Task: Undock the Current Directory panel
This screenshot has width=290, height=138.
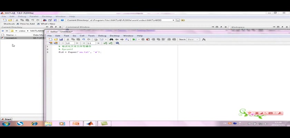Action: (x=56, y=27)
